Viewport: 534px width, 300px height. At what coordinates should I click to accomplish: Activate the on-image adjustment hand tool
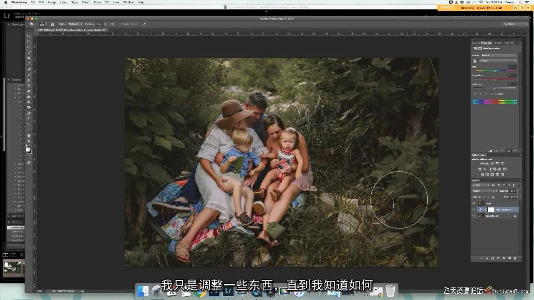click(474, 61)
